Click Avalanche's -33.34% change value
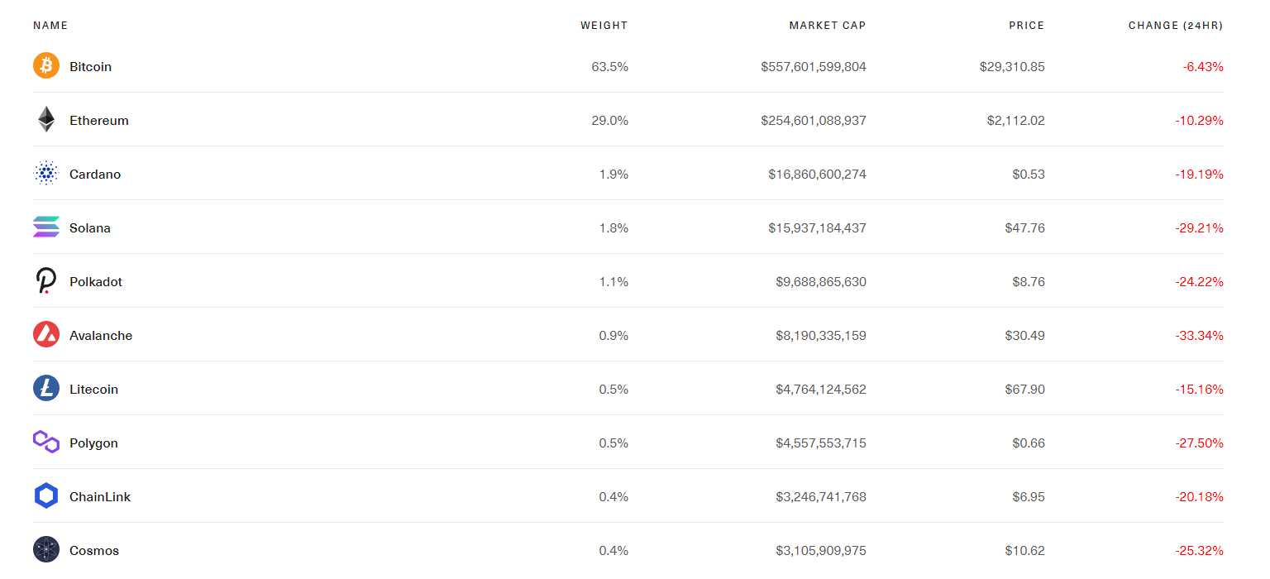 [1199, 336]
